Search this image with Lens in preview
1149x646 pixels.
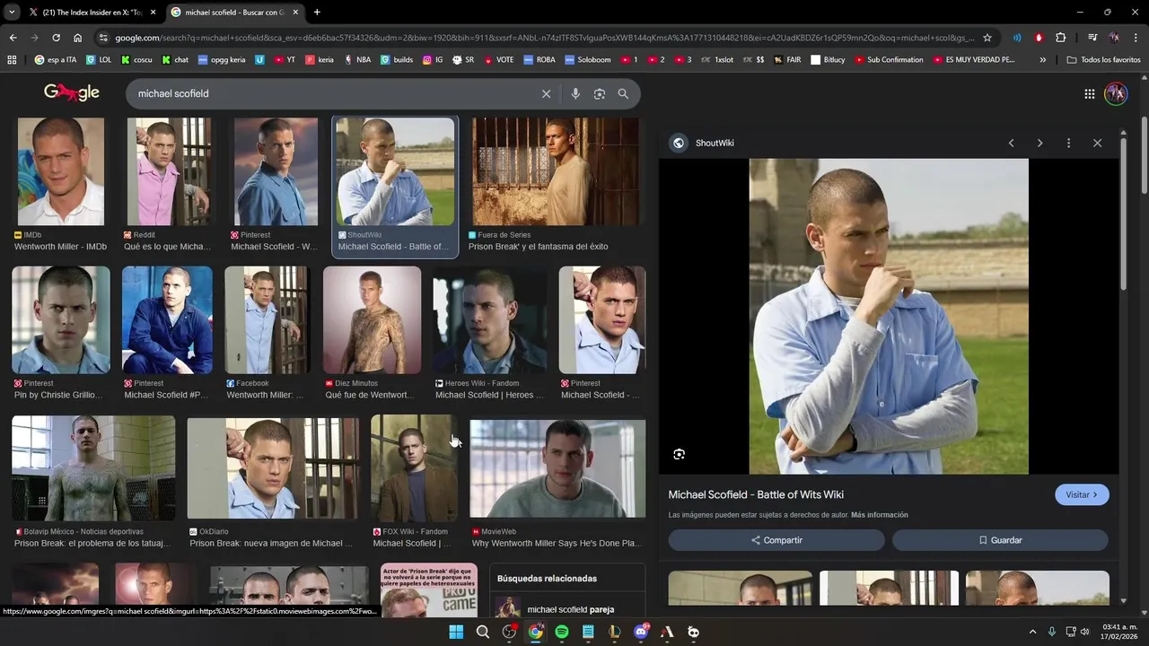click(680, 454)
